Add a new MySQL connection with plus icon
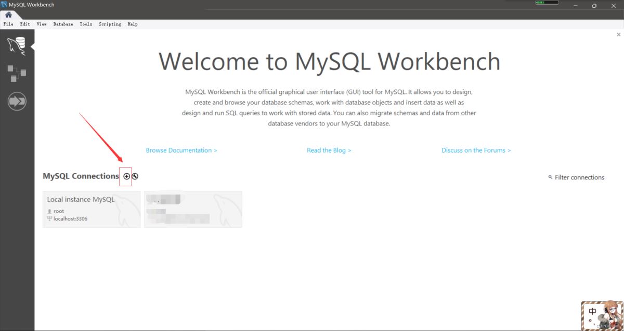The width and height of the screenshot is (624, 331). pyautogui.click(x=126, y=176)
